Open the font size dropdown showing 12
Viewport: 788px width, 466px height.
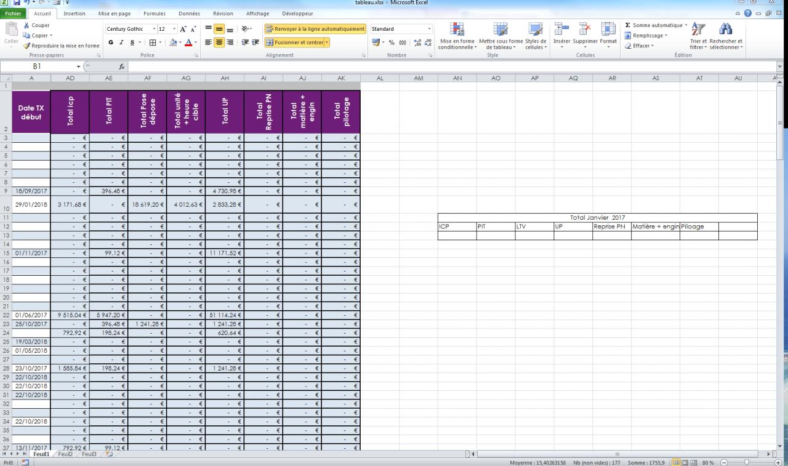[174, 29]
